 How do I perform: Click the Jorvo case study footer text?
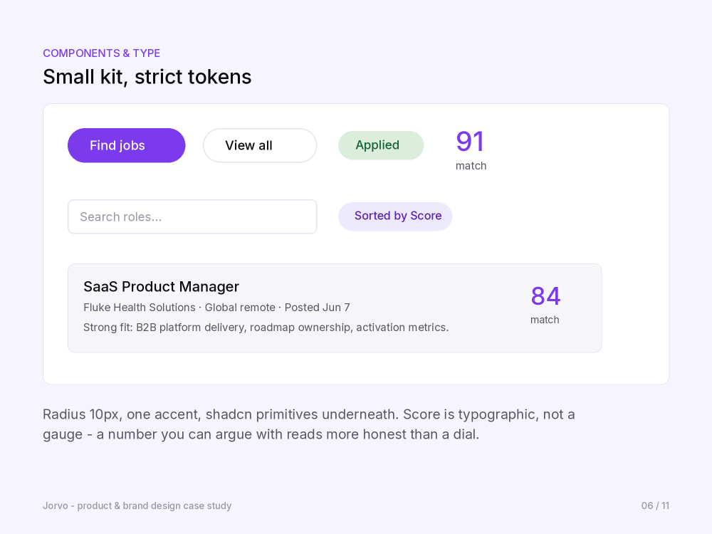[137, 506]
